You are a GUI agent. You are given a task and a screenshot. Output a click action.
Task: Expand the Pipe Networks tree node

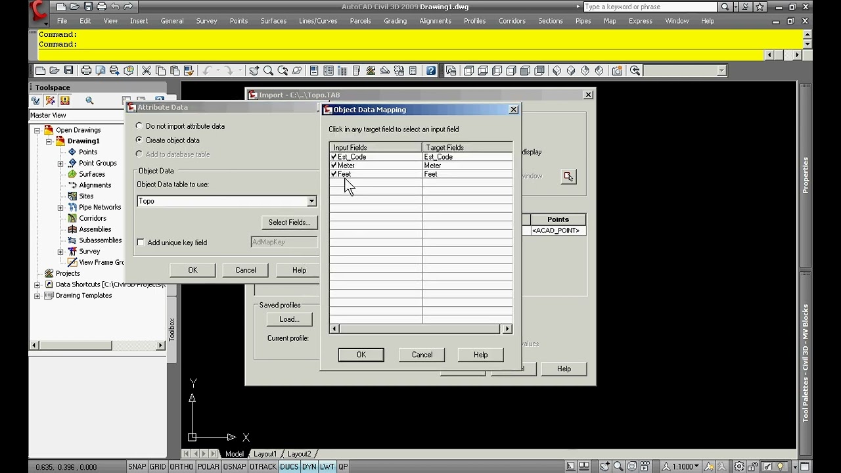pos(60,208)
